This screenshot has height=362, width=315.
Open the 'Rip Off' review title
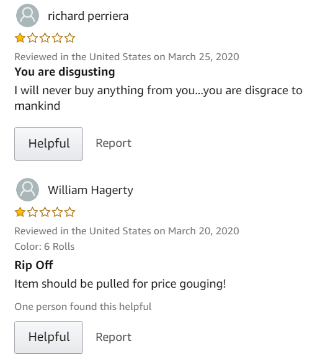tap(33, 265)
